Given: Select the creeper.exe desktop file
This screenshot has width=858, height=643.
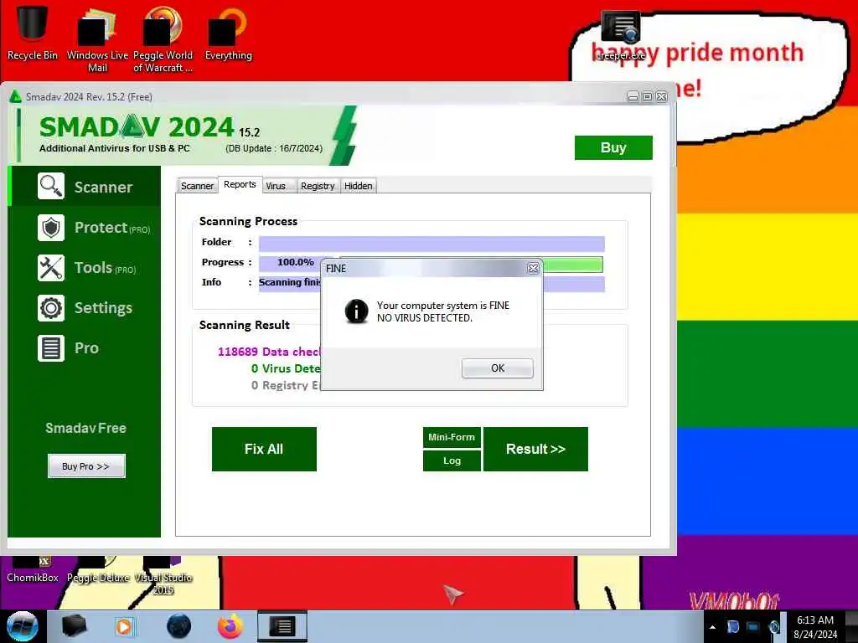Looking at the screenshot, I should click(621, 36).
